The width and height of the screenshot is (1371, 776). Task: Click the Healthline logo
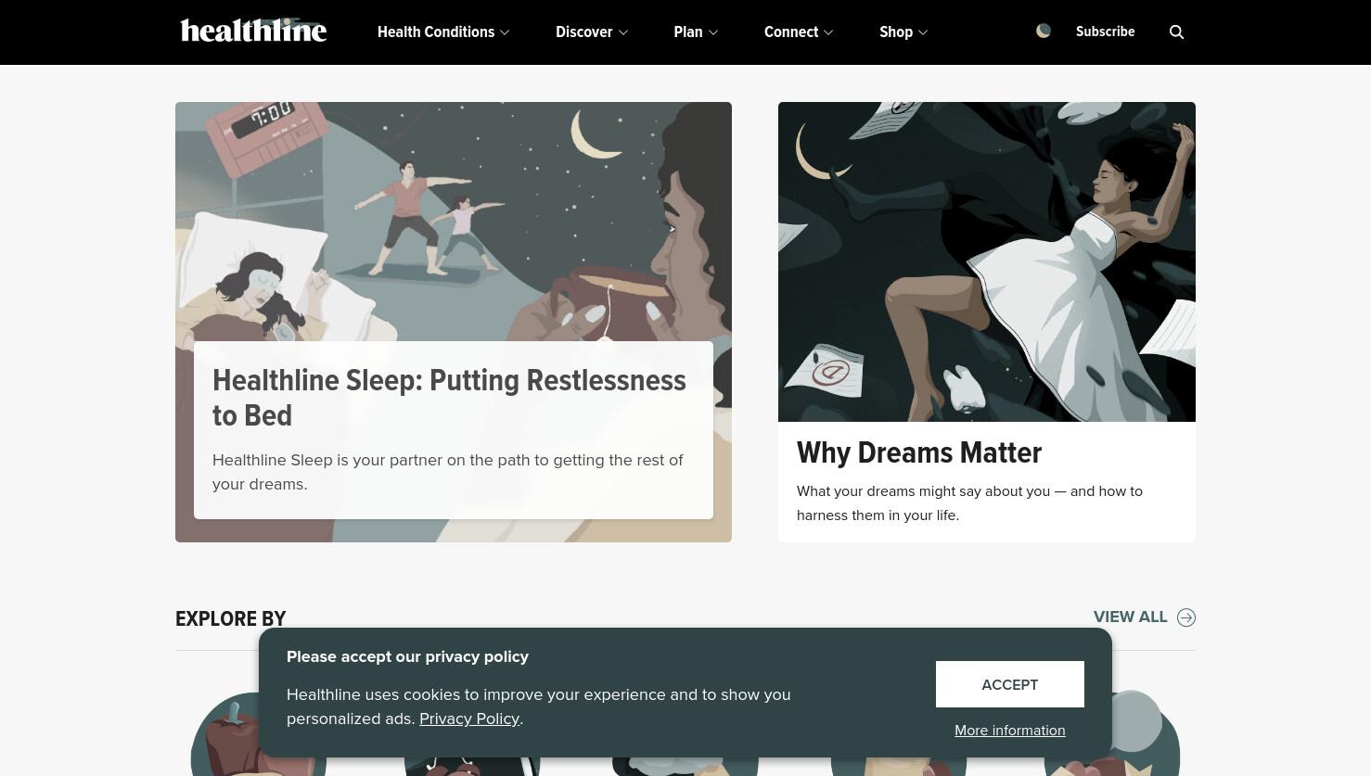253,31
